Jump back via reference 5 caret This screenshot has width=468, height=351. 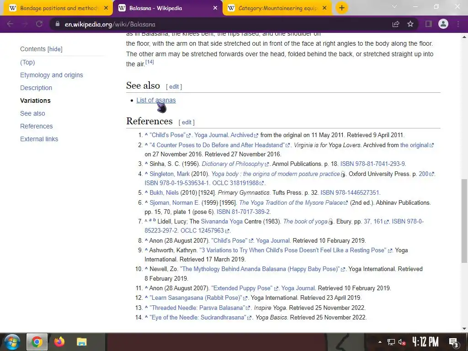coord(146,192)
